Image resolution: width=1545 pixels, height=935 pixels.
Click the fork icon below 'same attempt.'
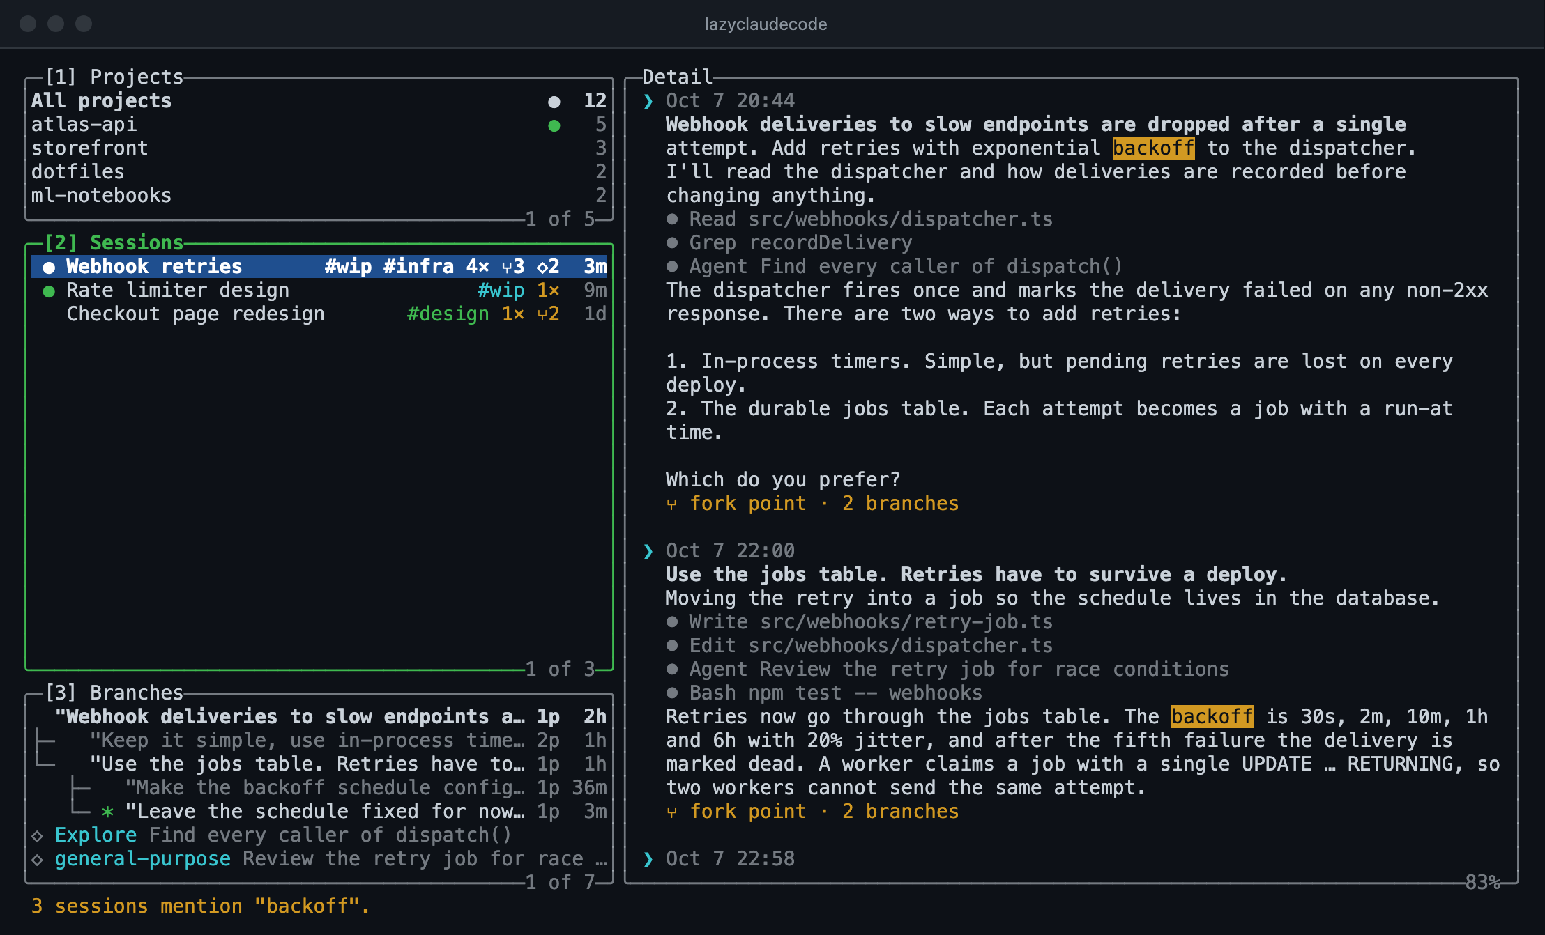coord(671,812)
